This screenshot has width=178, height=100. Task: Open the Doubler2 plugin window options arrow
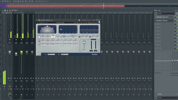point(37,20)
